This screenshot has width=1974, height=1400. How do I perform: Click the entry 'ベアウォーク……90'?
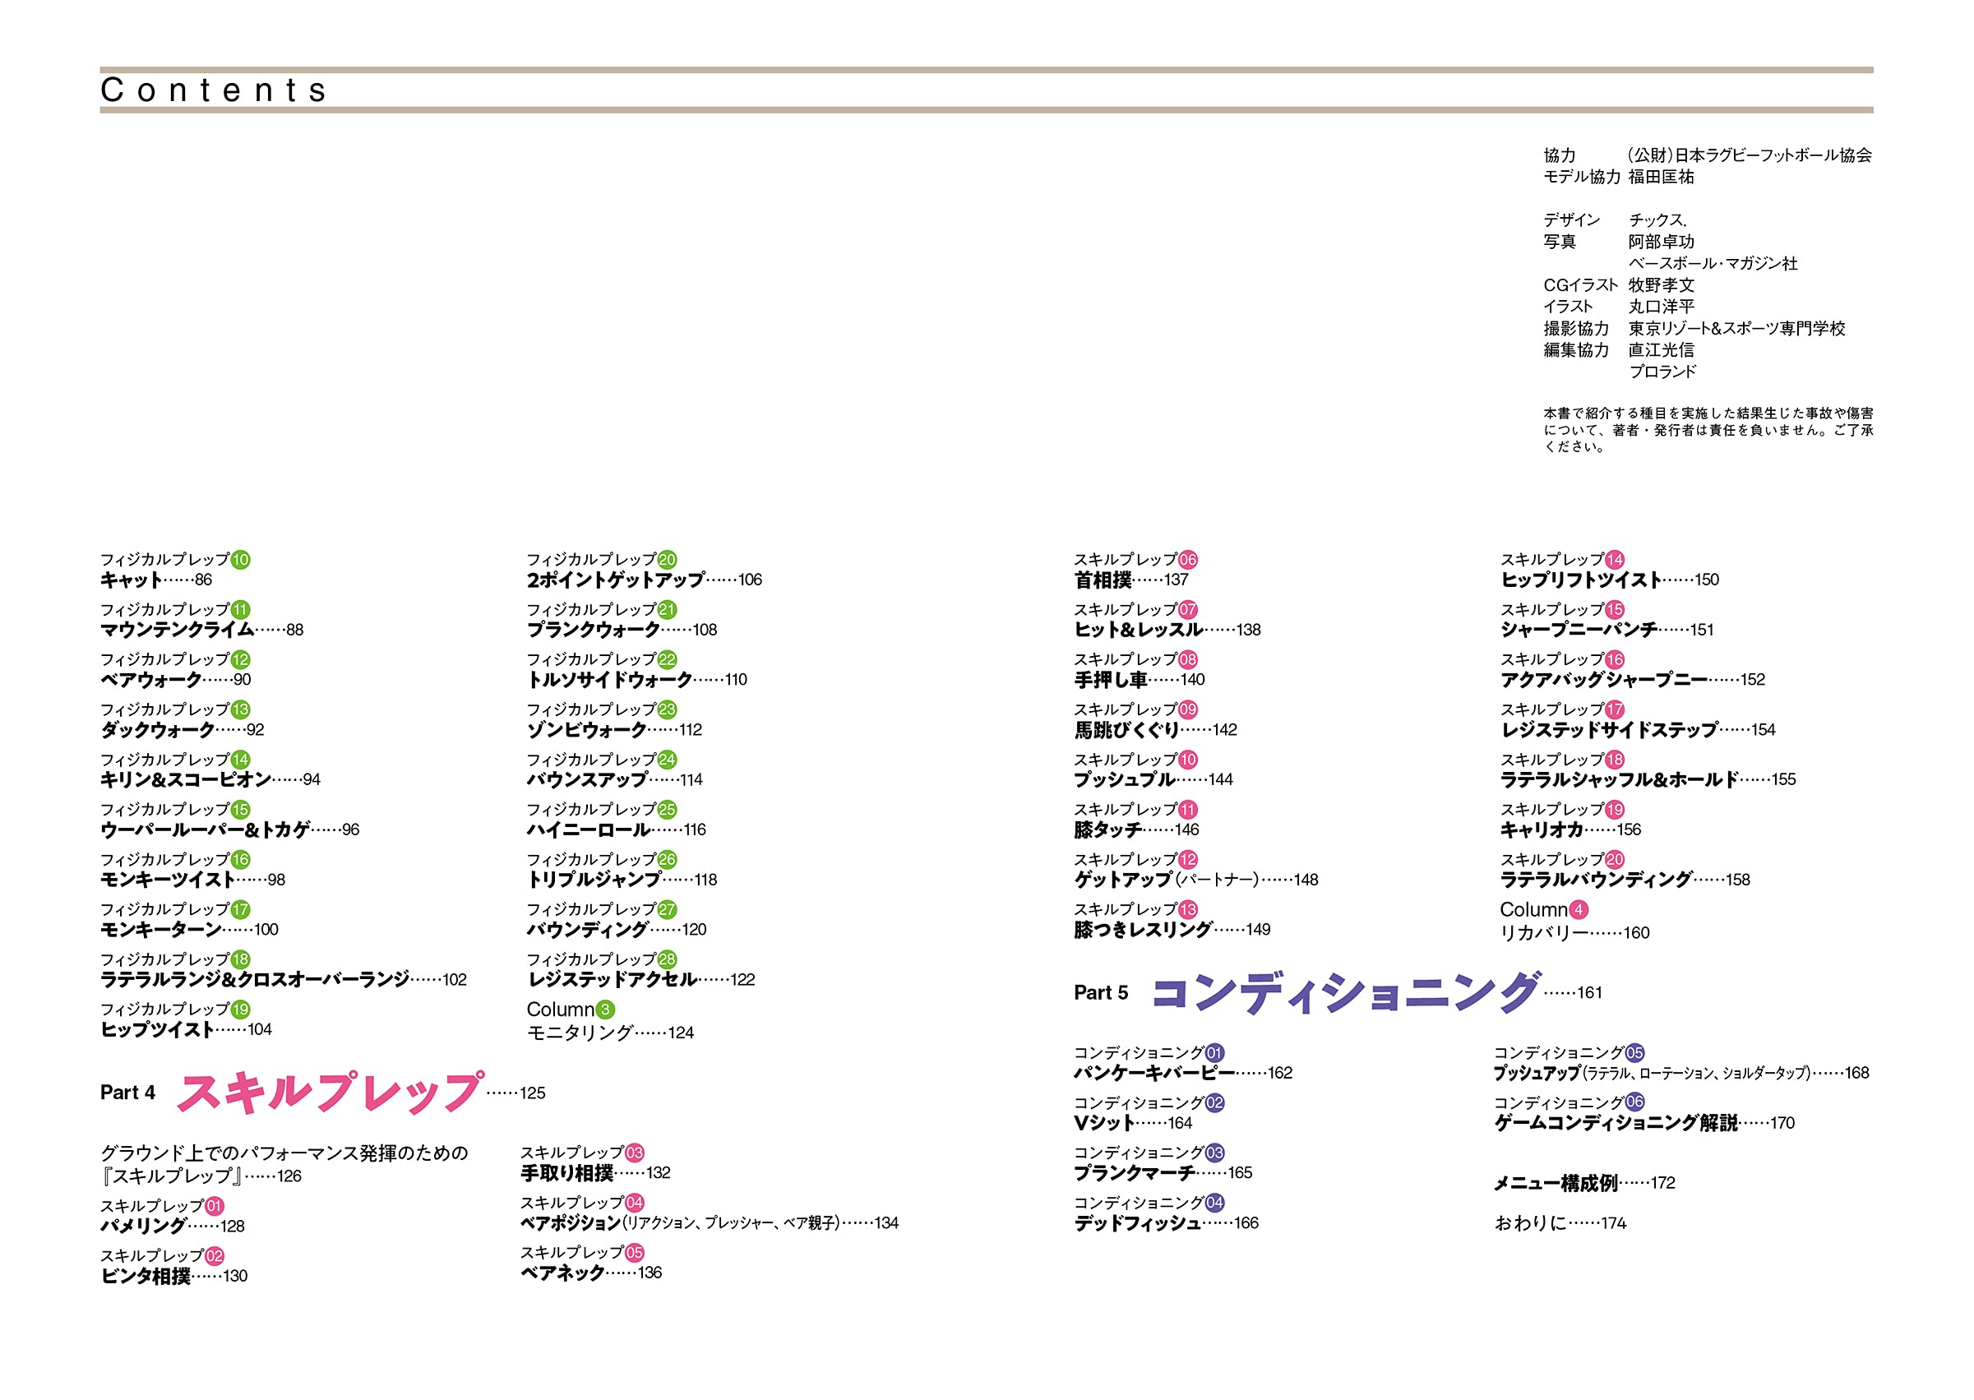click(176, 679)
